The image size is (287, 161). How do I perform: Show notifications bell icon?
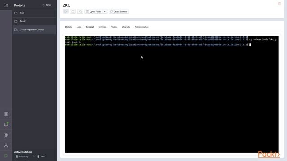click(x=6, y=124)
